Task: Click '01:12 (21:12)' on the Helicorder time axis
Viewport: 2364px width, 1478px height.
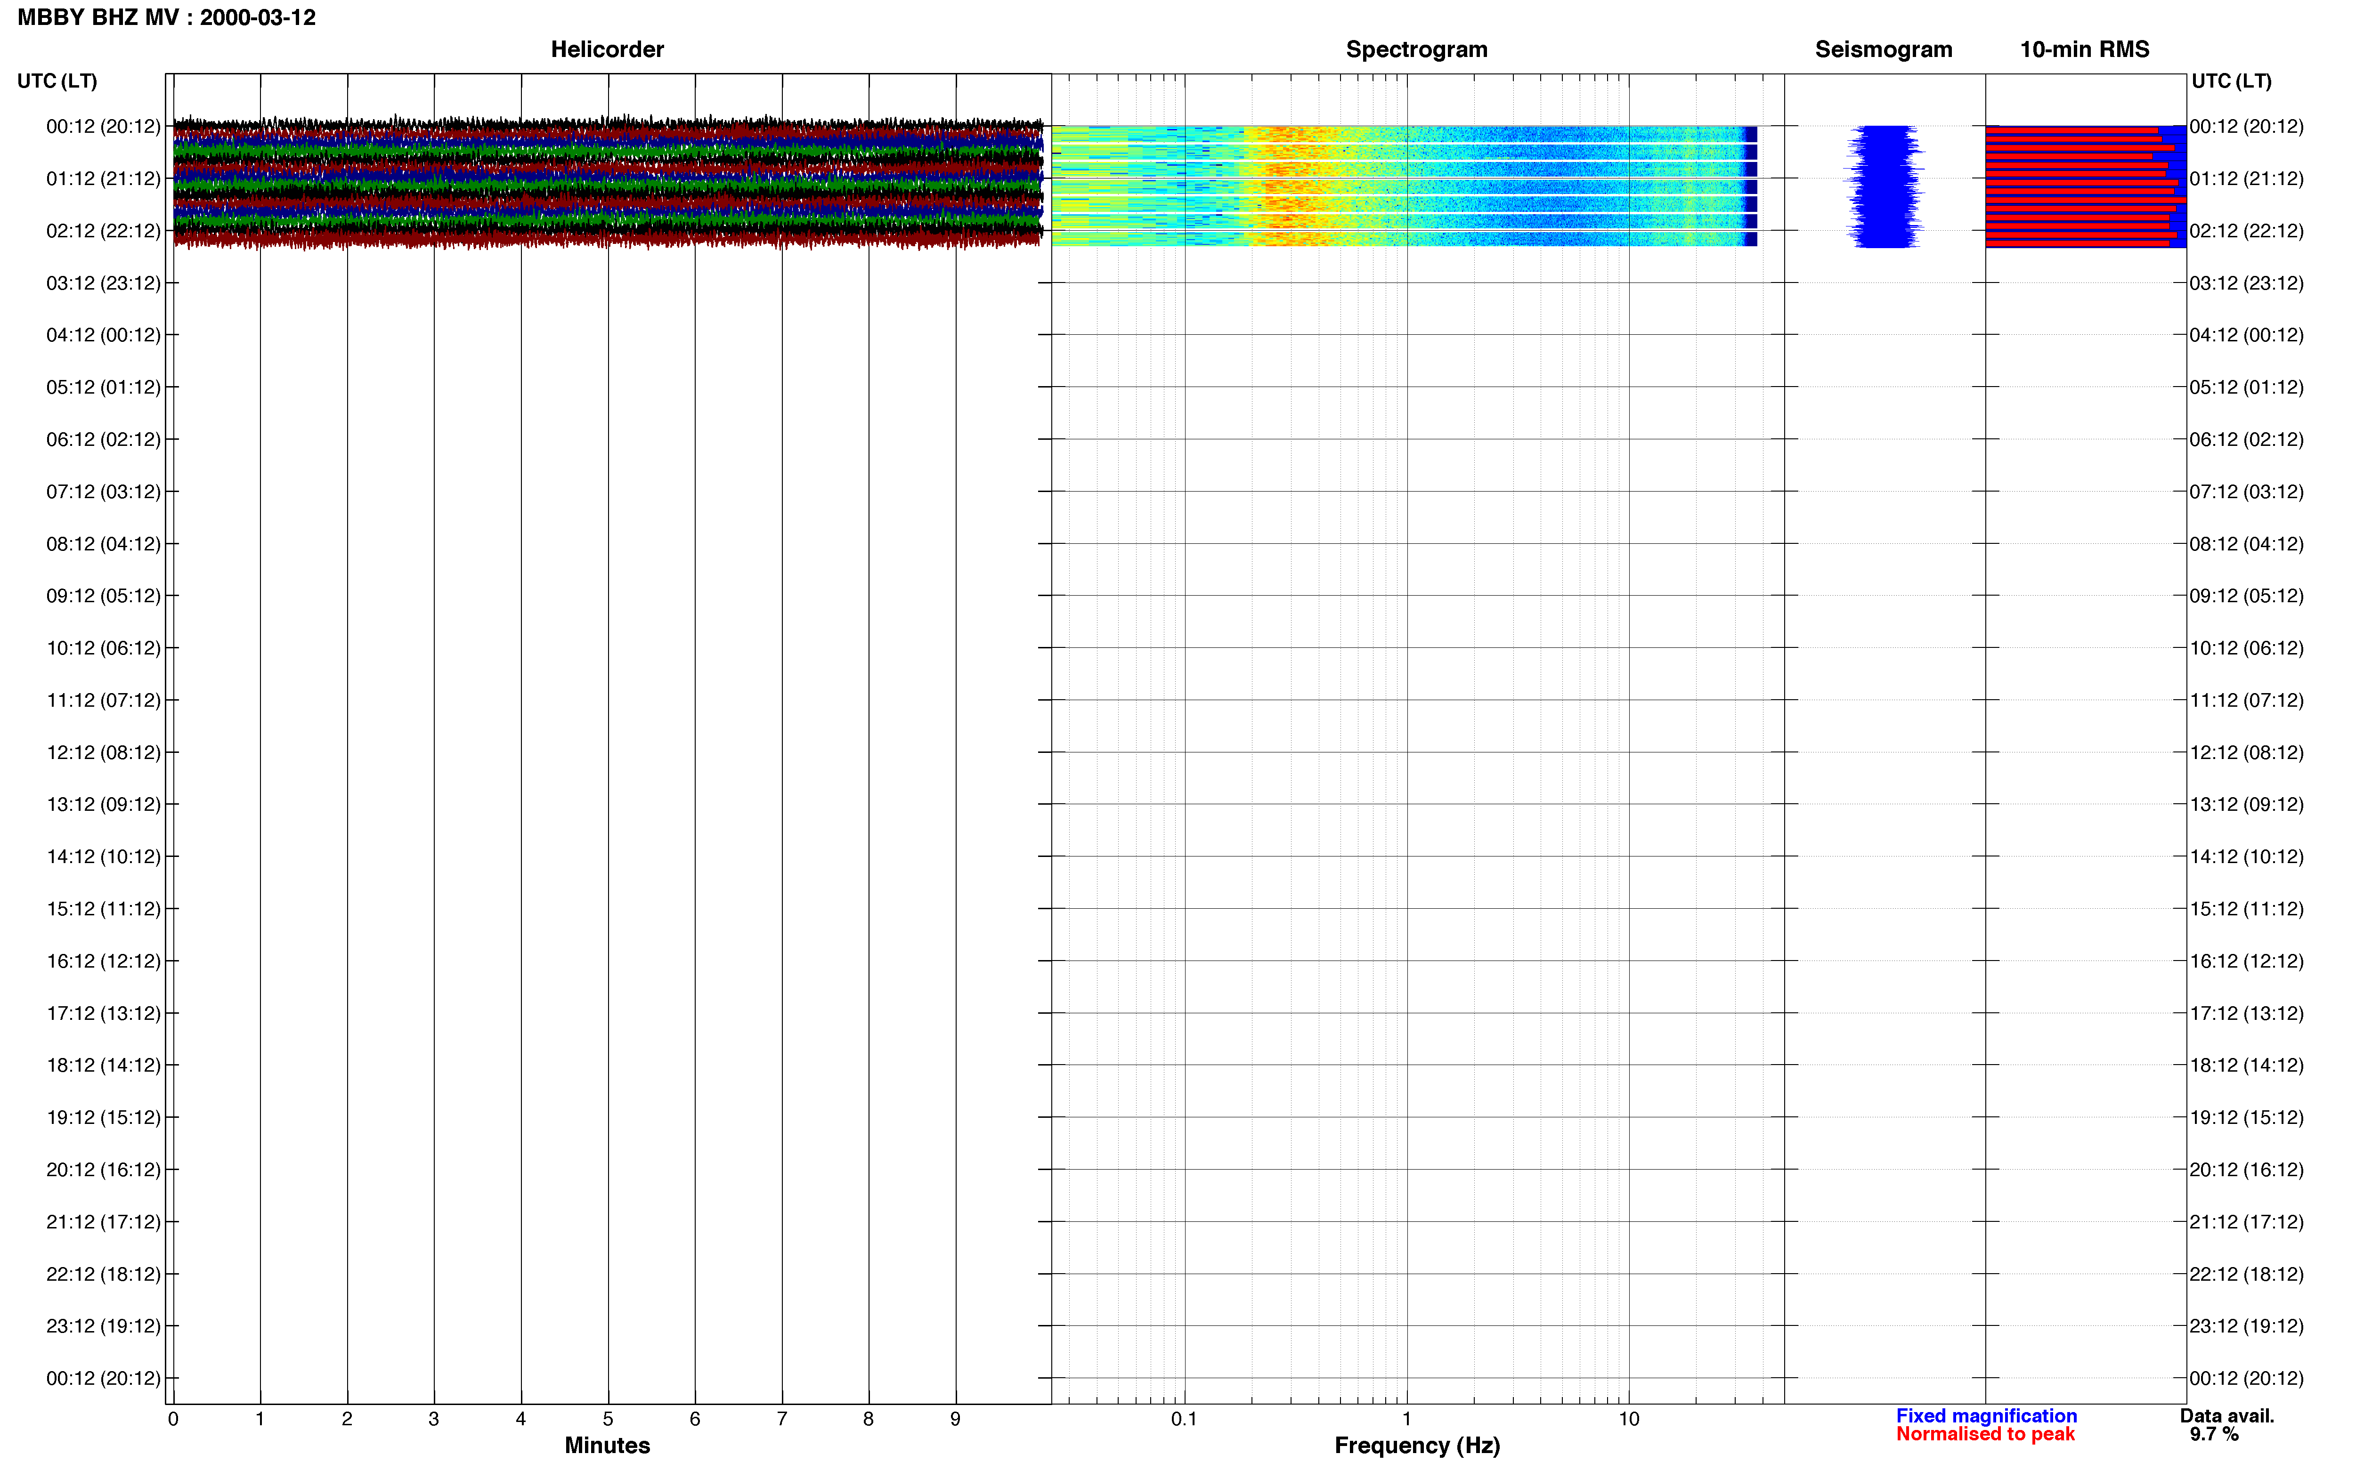Action: [104, 178]
